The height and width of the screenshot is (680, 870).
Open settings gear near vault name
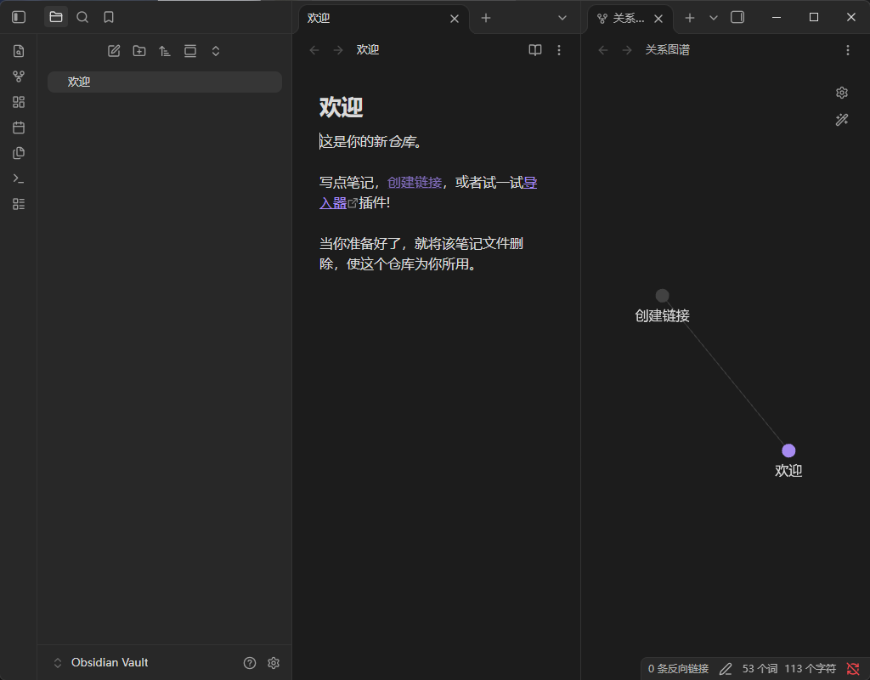[274, 663]
